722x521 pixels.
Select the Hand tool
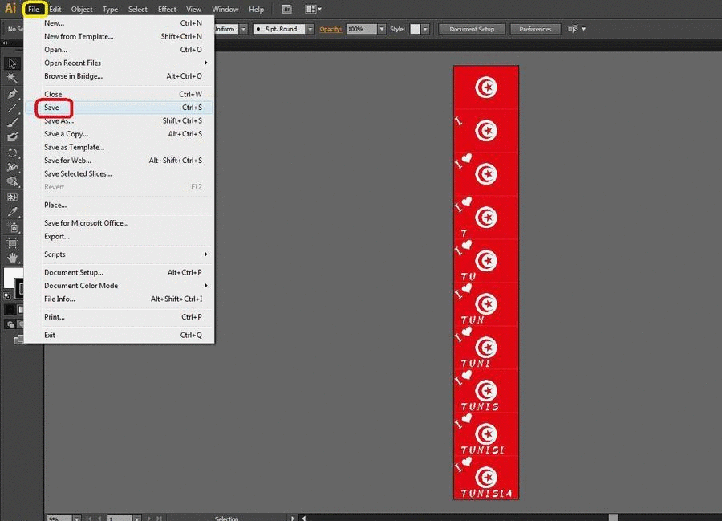tap(12, 258)
